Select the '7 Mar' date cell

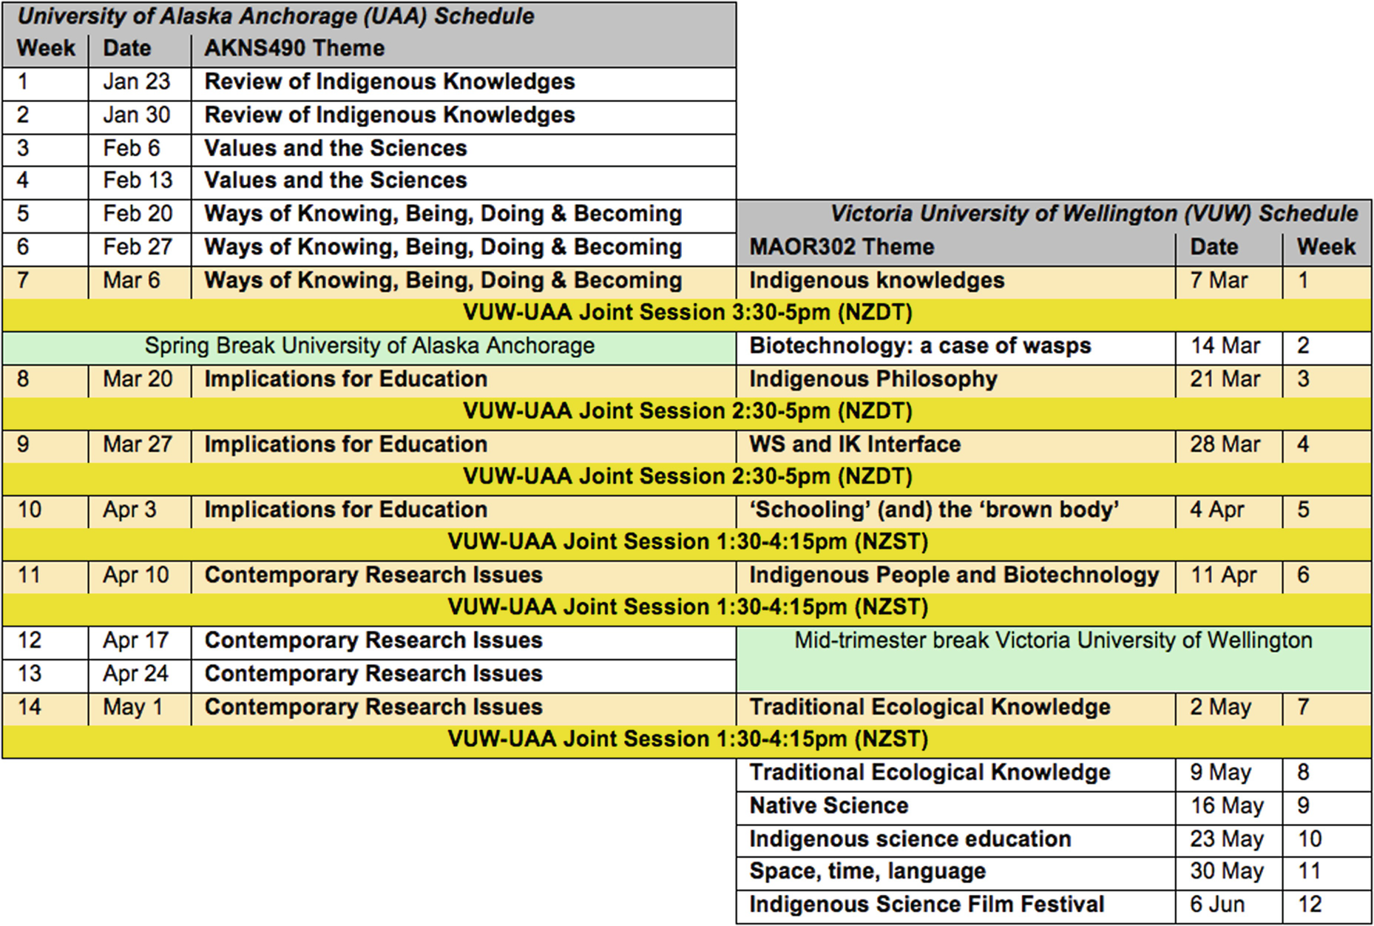[x=1228, y=282]
